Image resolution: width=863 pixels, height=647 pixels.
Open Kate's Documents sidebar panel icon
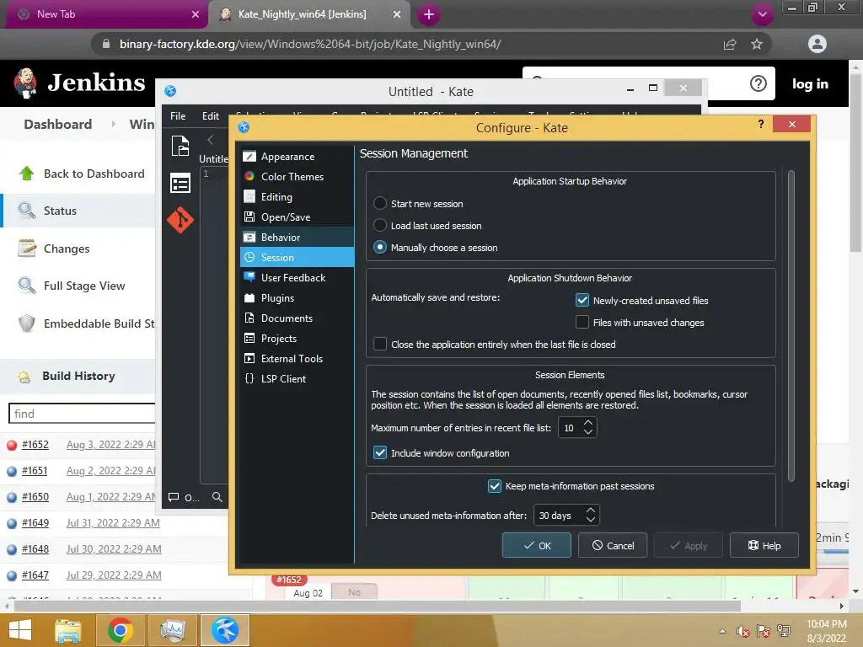[x=180, y=147]
